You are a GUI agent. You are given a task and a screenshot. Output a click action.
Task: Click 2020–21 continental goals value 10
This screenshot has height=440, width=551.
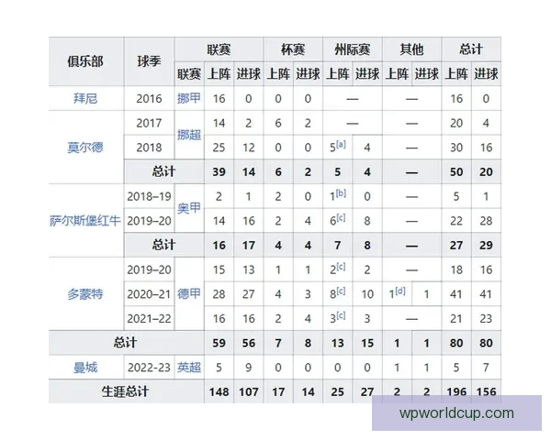coord(367,294)
